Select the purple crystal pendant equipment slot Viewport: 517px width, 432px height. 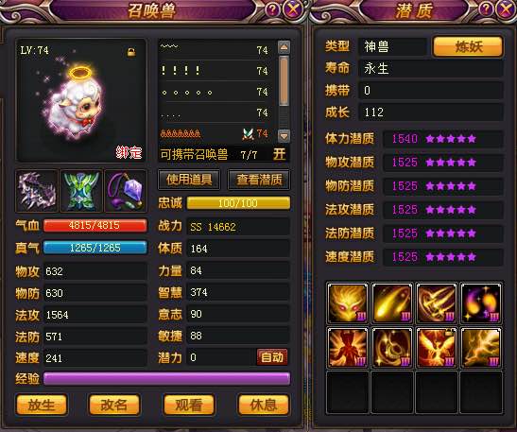tap(126, 191)
